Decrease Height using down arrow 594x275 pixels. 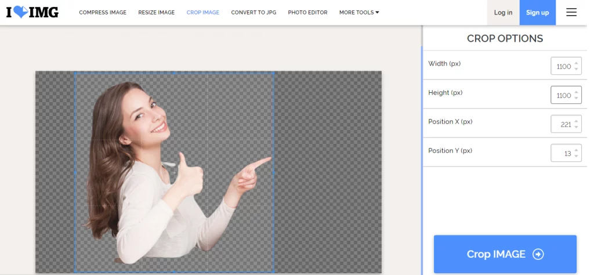pos(576,99)
